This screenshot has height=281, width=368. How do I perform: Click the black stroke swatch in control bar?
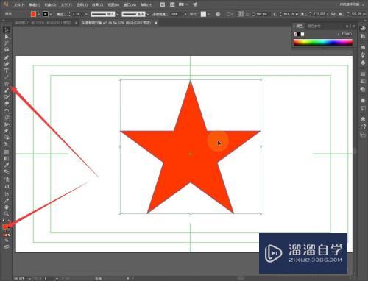coord(46,14)
